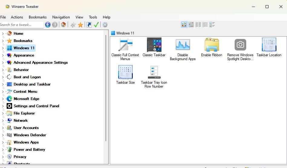The image size is (287, 168).
Task: Open the Actions menu
Action: [x=17, y=17]
